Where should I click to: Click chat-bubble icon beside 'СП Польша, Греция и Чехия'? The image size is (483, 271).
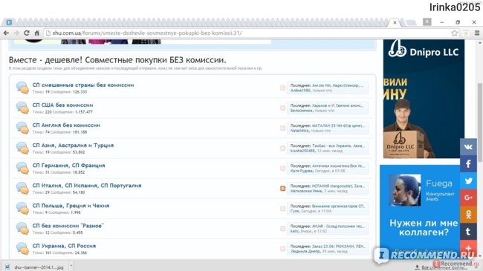(22, 208)
